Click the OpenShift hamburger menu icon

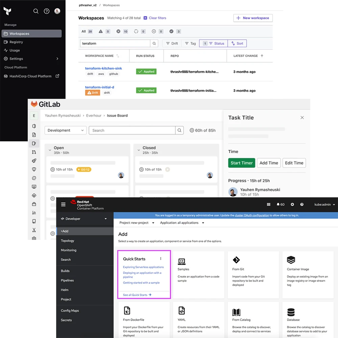(x=63, y=204)
